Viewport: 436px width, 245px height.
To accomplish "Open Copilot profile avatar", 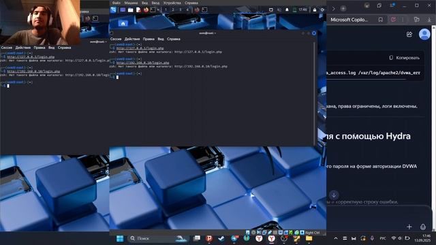I will click(x=424, y=35).
